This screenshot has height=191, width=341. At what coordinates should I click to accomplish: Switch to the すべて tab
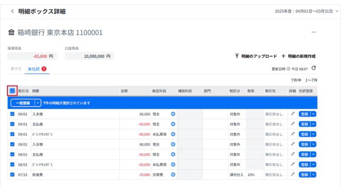[x=16, y=69]
